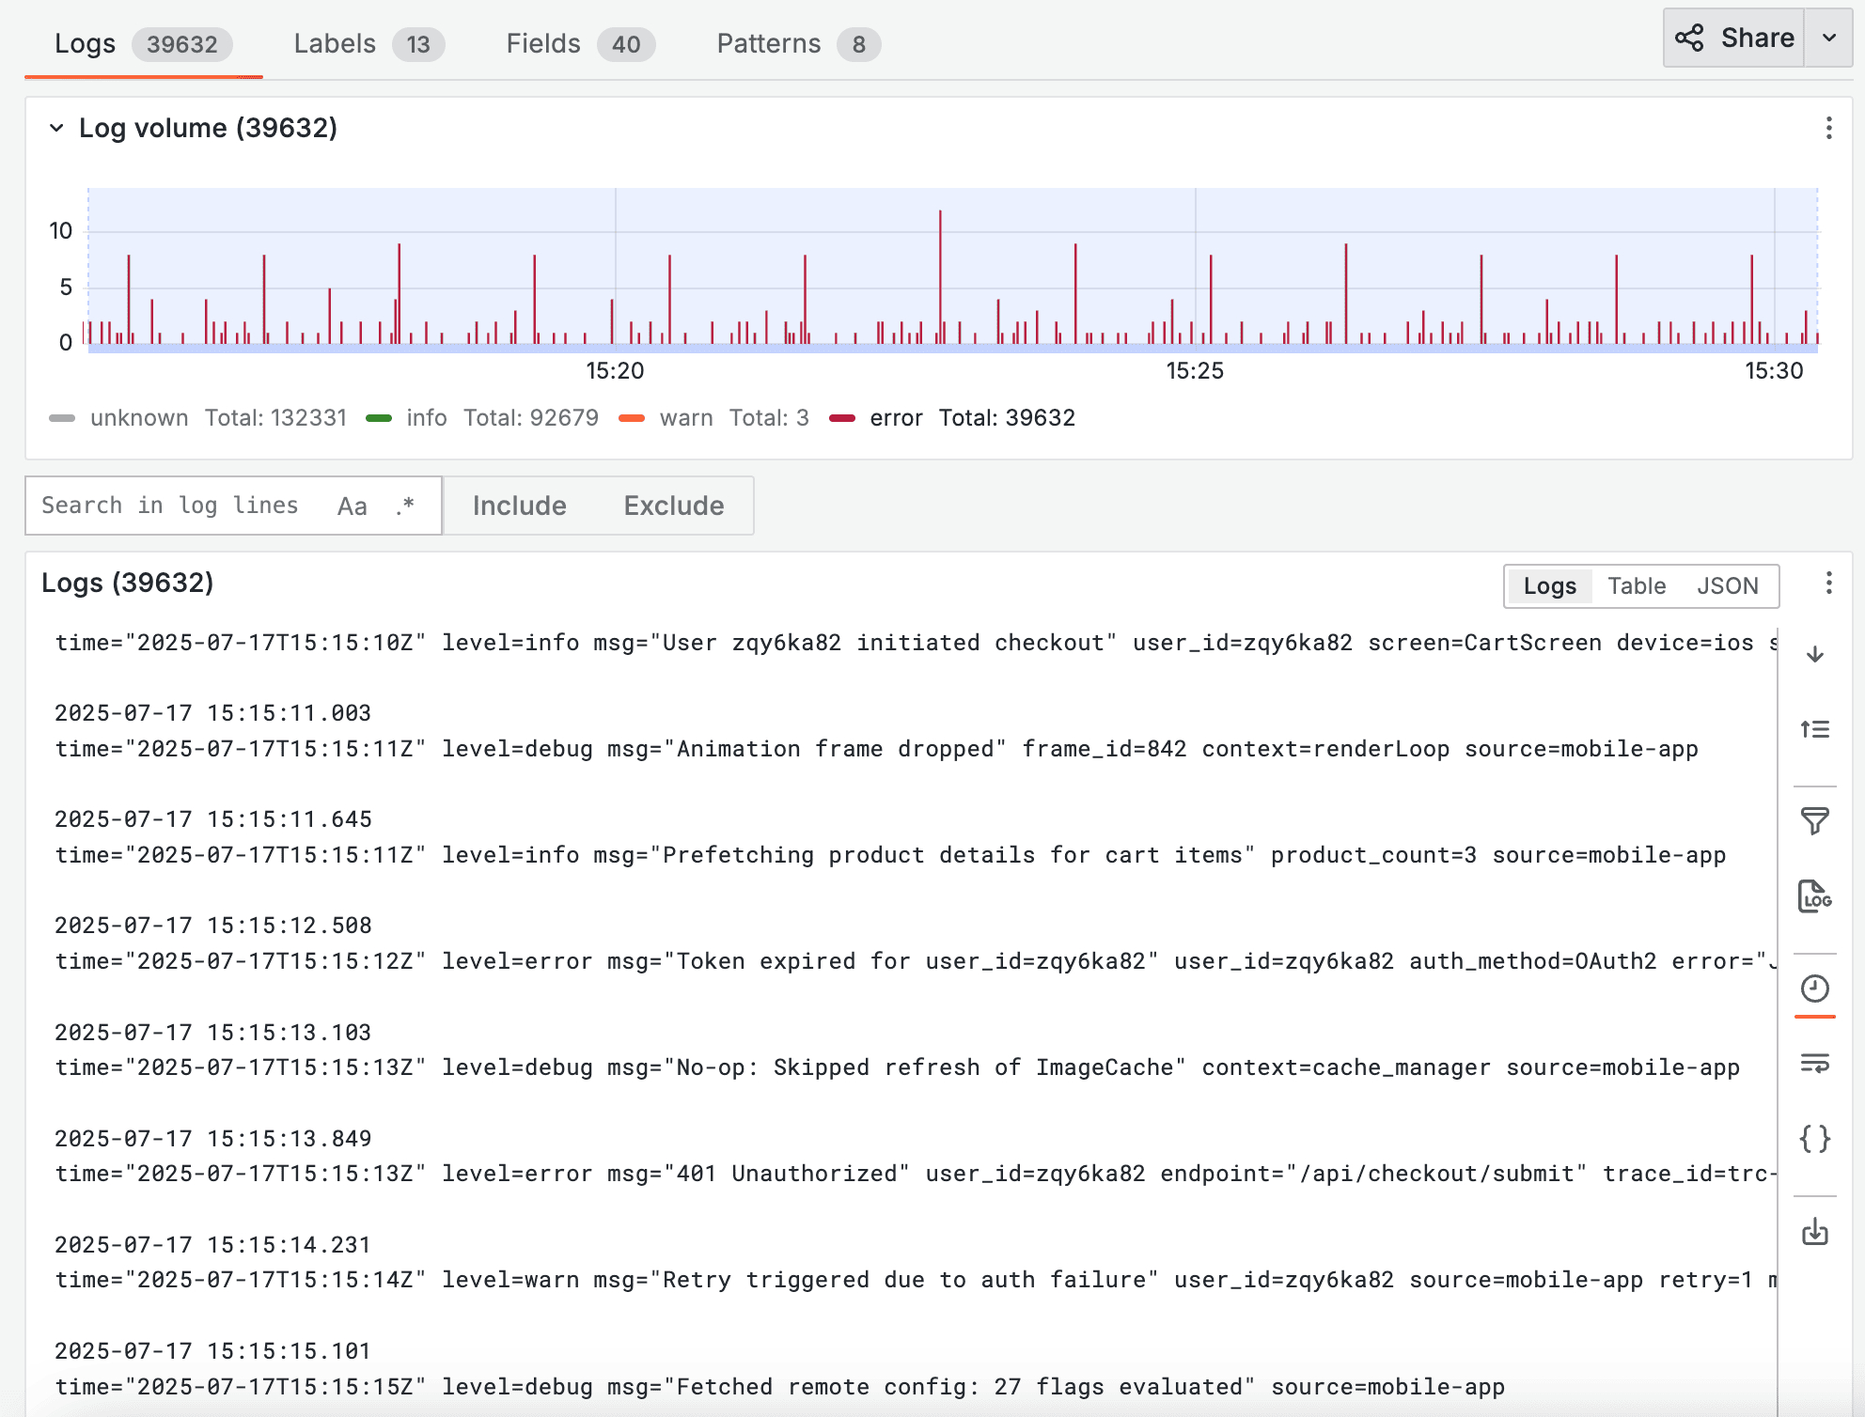Viewport: 1865px width, 1417px height.
Task: Click the 15:25 time axis label
Action: point(1195,371)
